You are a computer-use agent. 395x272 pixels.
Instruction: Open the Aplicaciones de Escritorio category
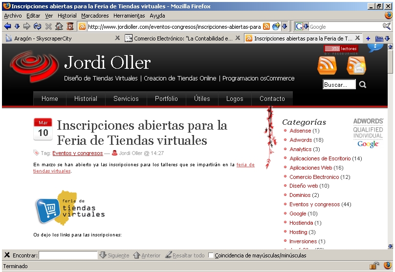(x=320, y=158)
